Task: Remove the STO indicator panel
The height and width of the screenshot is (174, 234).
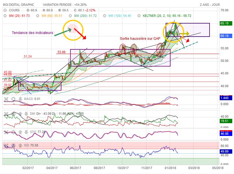Action: (x=6, y=132)
